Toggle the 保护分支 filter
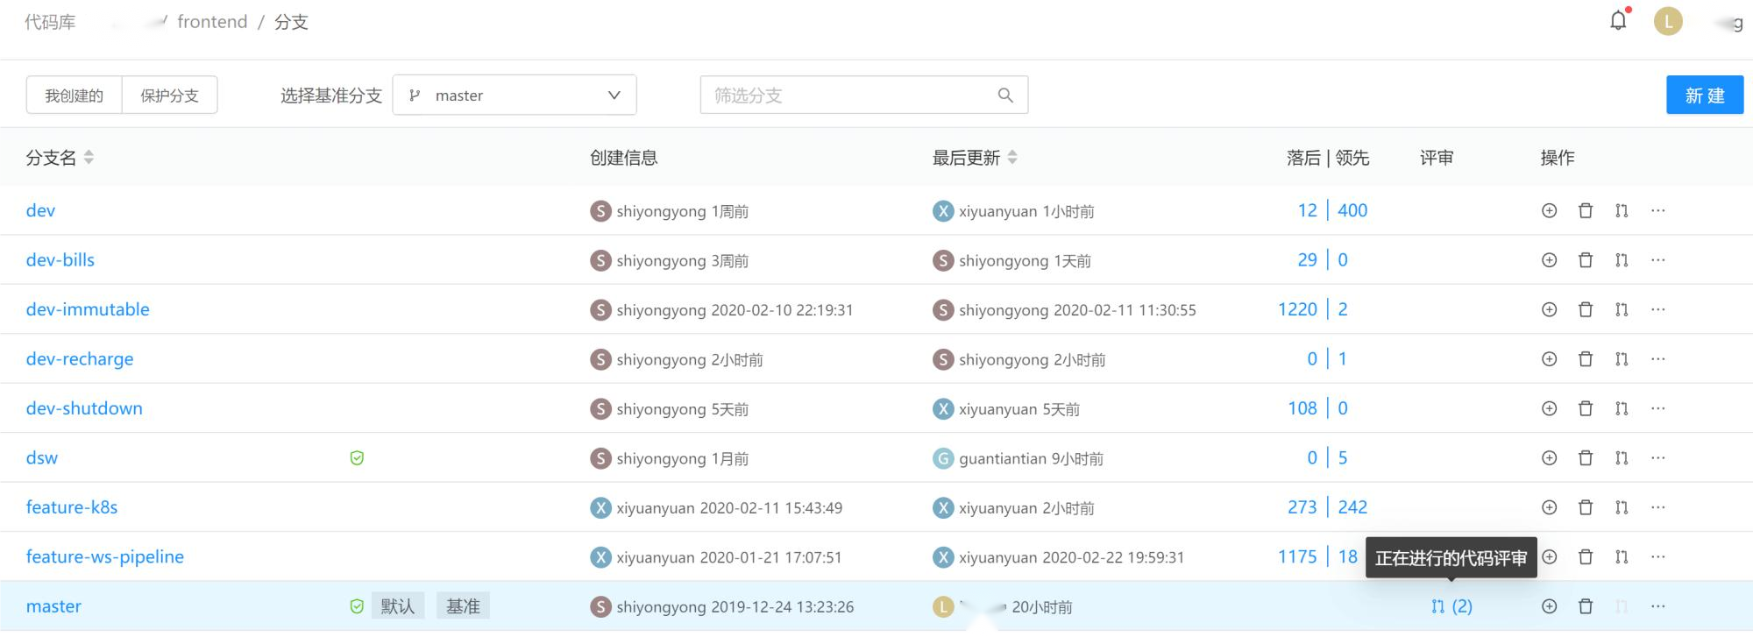Image resolution: width=1753 pixels, height=637 pixels. (x=170, y=96)
